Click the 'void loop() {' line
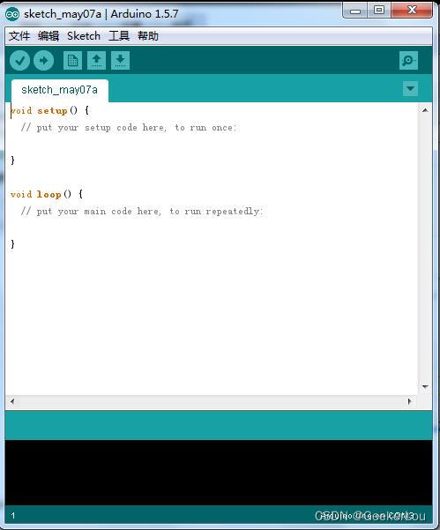This screenshot has height=530, width=440. 47,194
